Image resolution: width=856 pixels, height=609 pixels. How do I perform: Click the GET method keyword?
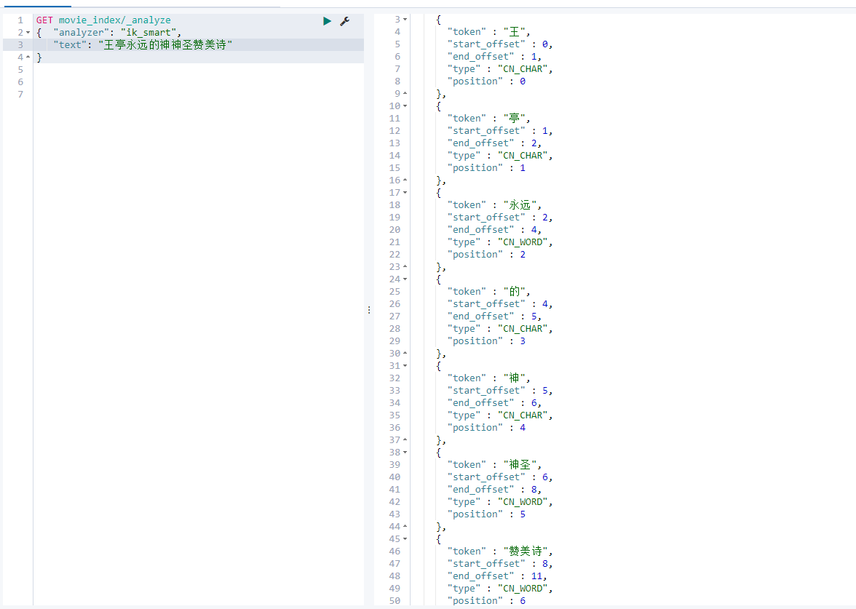coord(45,20)
